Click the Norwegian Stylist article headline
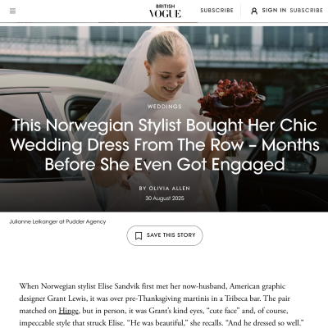 165,145
